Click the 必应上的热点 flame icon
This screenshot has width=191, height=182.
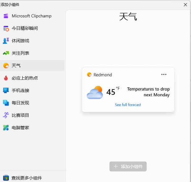(6, 78)
